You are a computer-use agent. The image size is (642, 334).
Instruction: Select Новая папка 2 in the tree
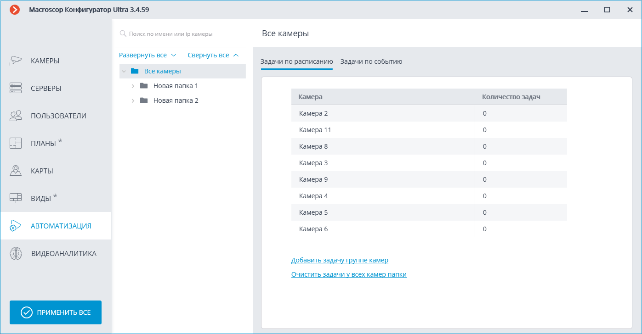tap(176, 100)
